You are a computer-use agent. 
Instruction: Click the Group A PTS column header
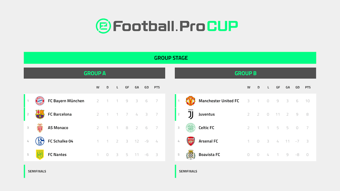(157, 87)
